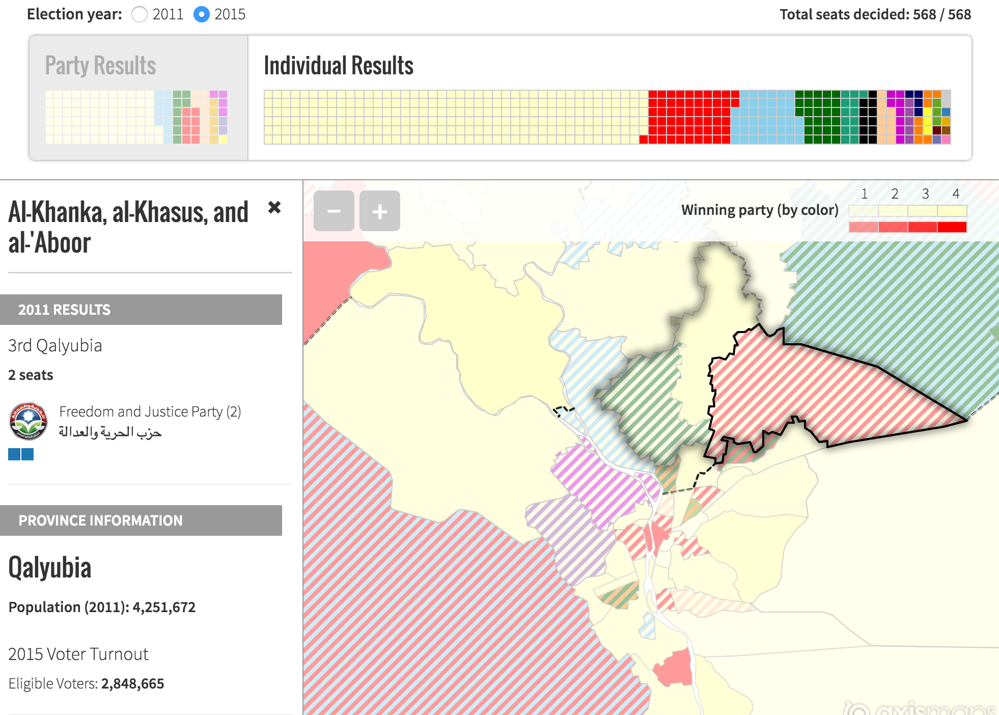Viewport: 999px width, 715px height.
Task: Click the darkest red legend swatch
Action: click(952, 227)
